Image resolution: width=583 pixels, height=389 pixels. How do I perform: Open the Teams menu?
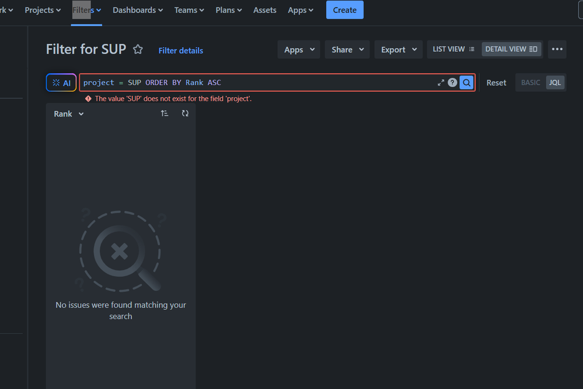point(189,10)
